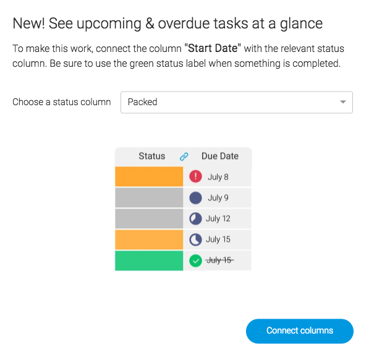Select the orange status cell for unstruck July 15
382x357 pixels.
pyautogui.click(x=149, y=239)
